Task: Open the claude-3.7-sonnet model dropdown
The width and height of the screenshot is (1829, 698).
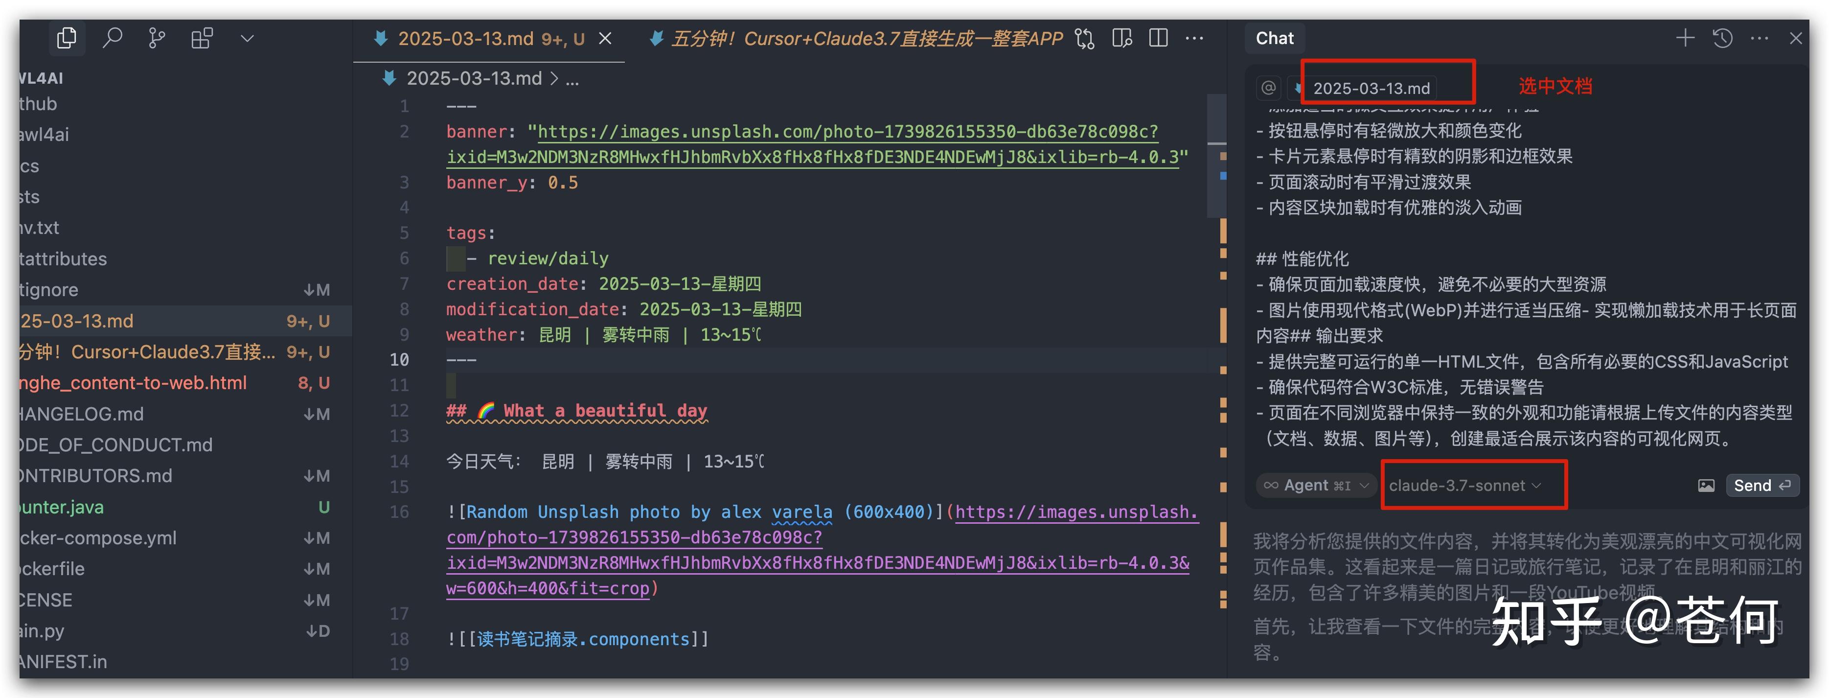Action: click(x=1464, y=486)
